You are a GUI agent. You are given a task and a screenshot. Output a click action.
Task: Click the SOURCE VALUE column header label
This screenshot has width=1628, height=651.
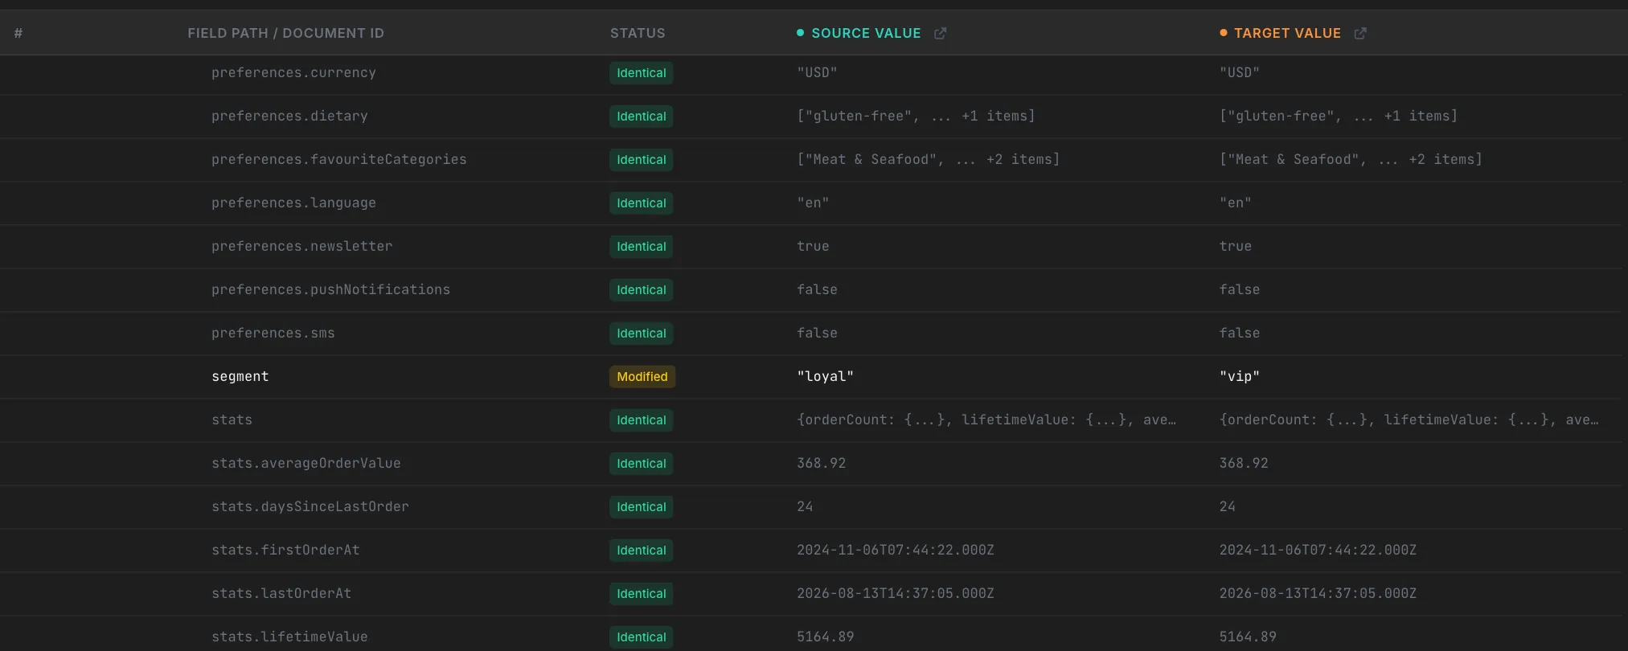(x=866, y=33)
